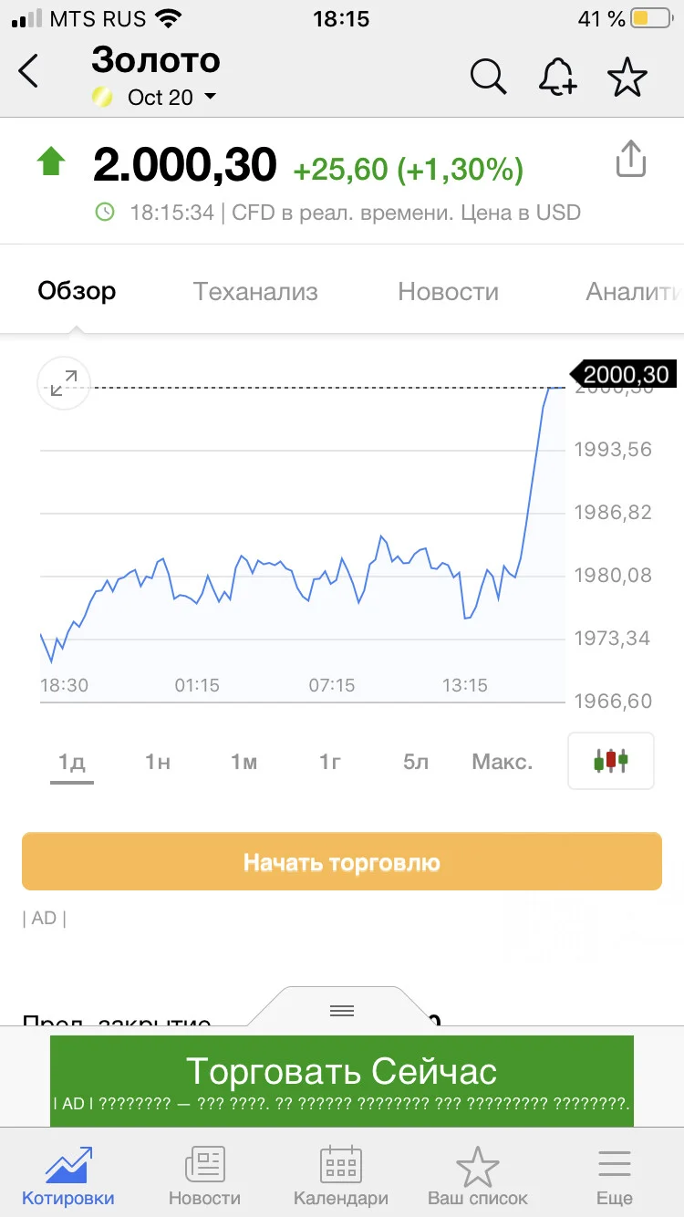This screenshot has height=1217, width=684.
Task: Share the quote via the share icon
Action: click(x=631, y=159)
